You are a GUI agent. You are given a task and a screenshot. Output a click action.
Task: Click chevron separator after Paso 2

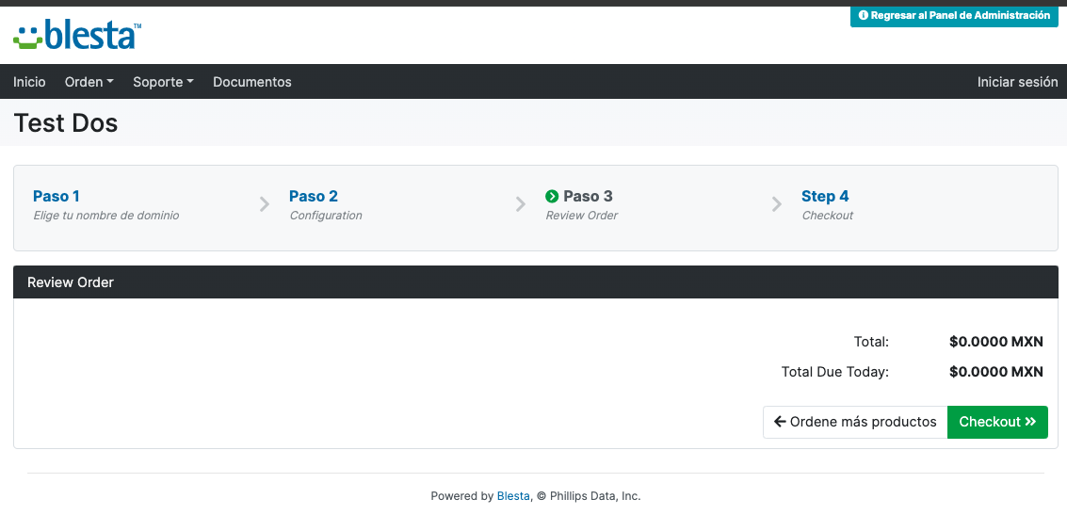(521, 204)
